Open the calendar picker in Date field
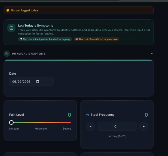The width and height of the screenshot is (168, 156). coord(38,81)
